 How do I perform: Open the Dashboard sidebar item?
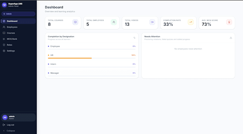click(x=18, y=21)
